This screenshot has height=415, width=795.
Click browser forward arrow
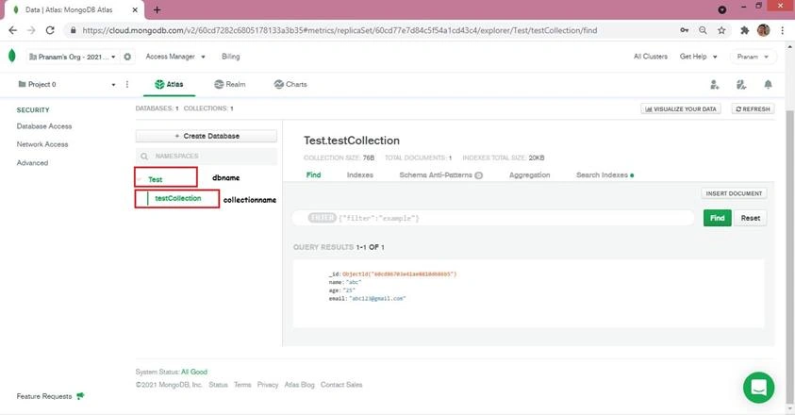(31, 30)
